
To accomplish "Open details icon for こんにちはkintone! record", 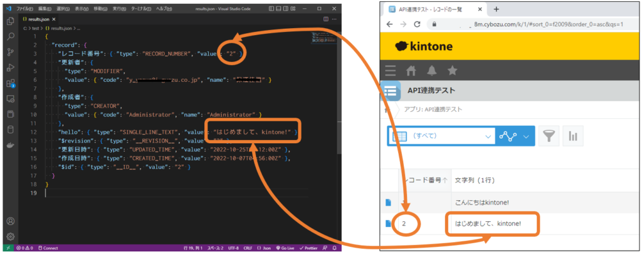I will pyautogui.click(x=388, y=203).
